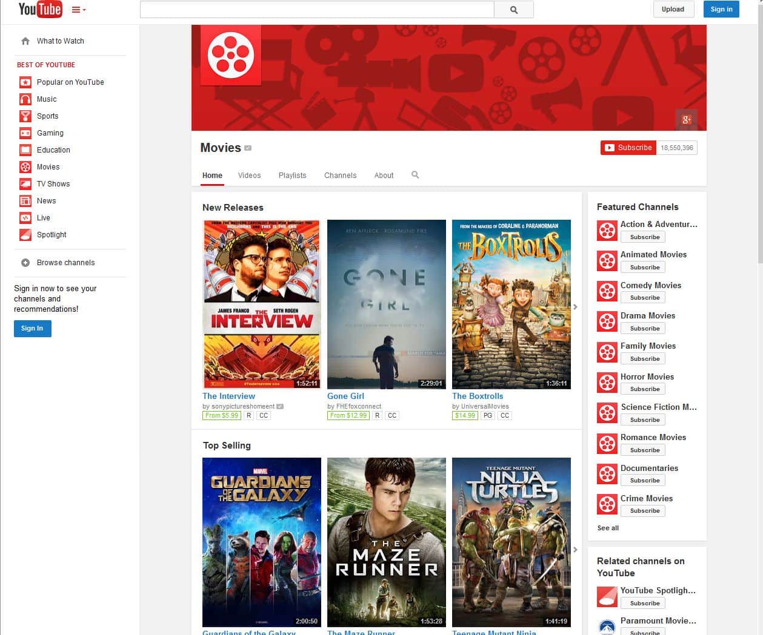Click the FHEfoxconnect uploader link
This screenshot has height=635, width=763.
pos(359,406)
